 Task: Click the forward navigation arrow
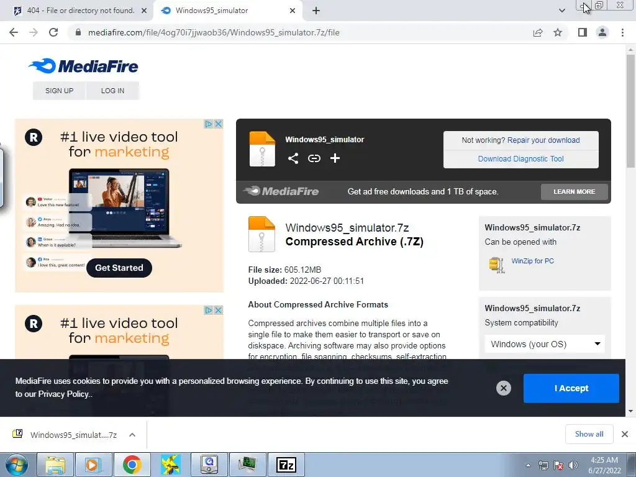(x=34, y=32)
